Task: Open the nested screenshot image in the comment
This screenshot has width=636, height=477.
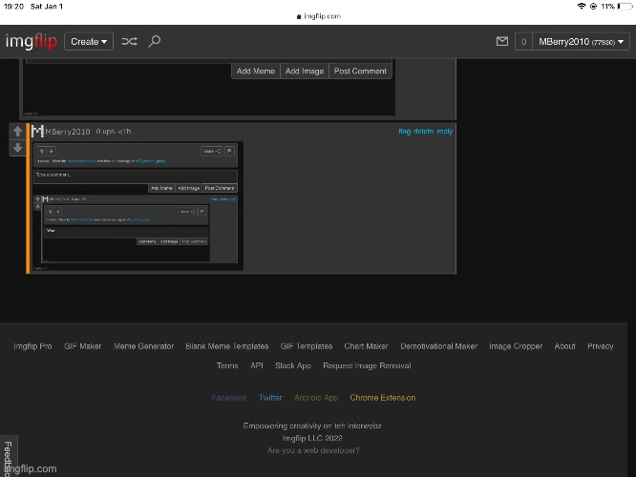Action: pos(138,206)
